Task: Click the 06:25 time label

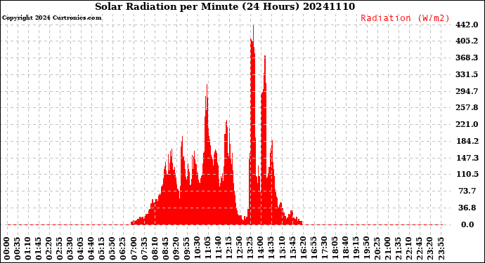Action: (x=124, y=249)
